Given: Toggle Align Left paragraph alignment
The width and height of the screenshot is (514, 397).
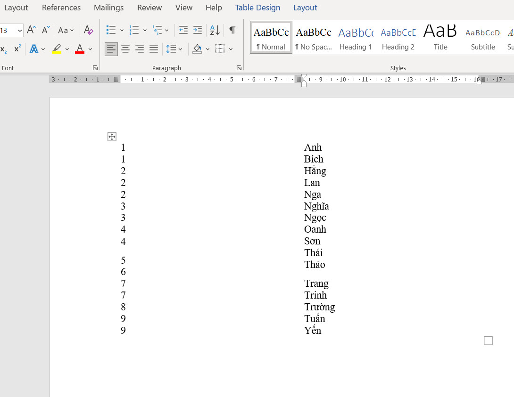Looking at the screenshot, I should 111,49.
